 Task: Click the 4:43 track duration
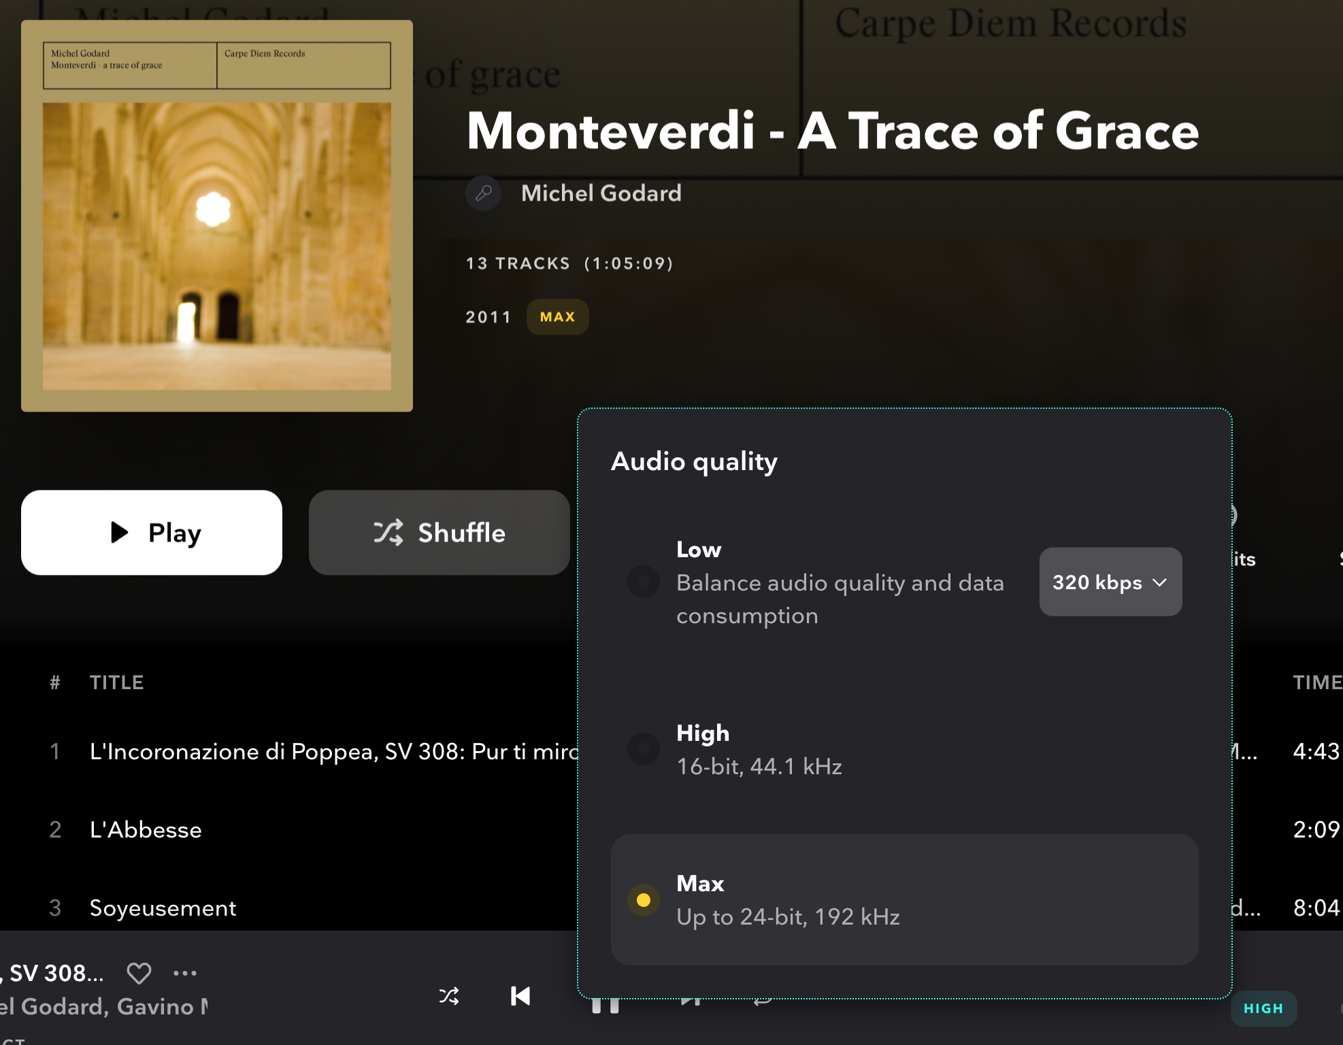point(1316,751)
